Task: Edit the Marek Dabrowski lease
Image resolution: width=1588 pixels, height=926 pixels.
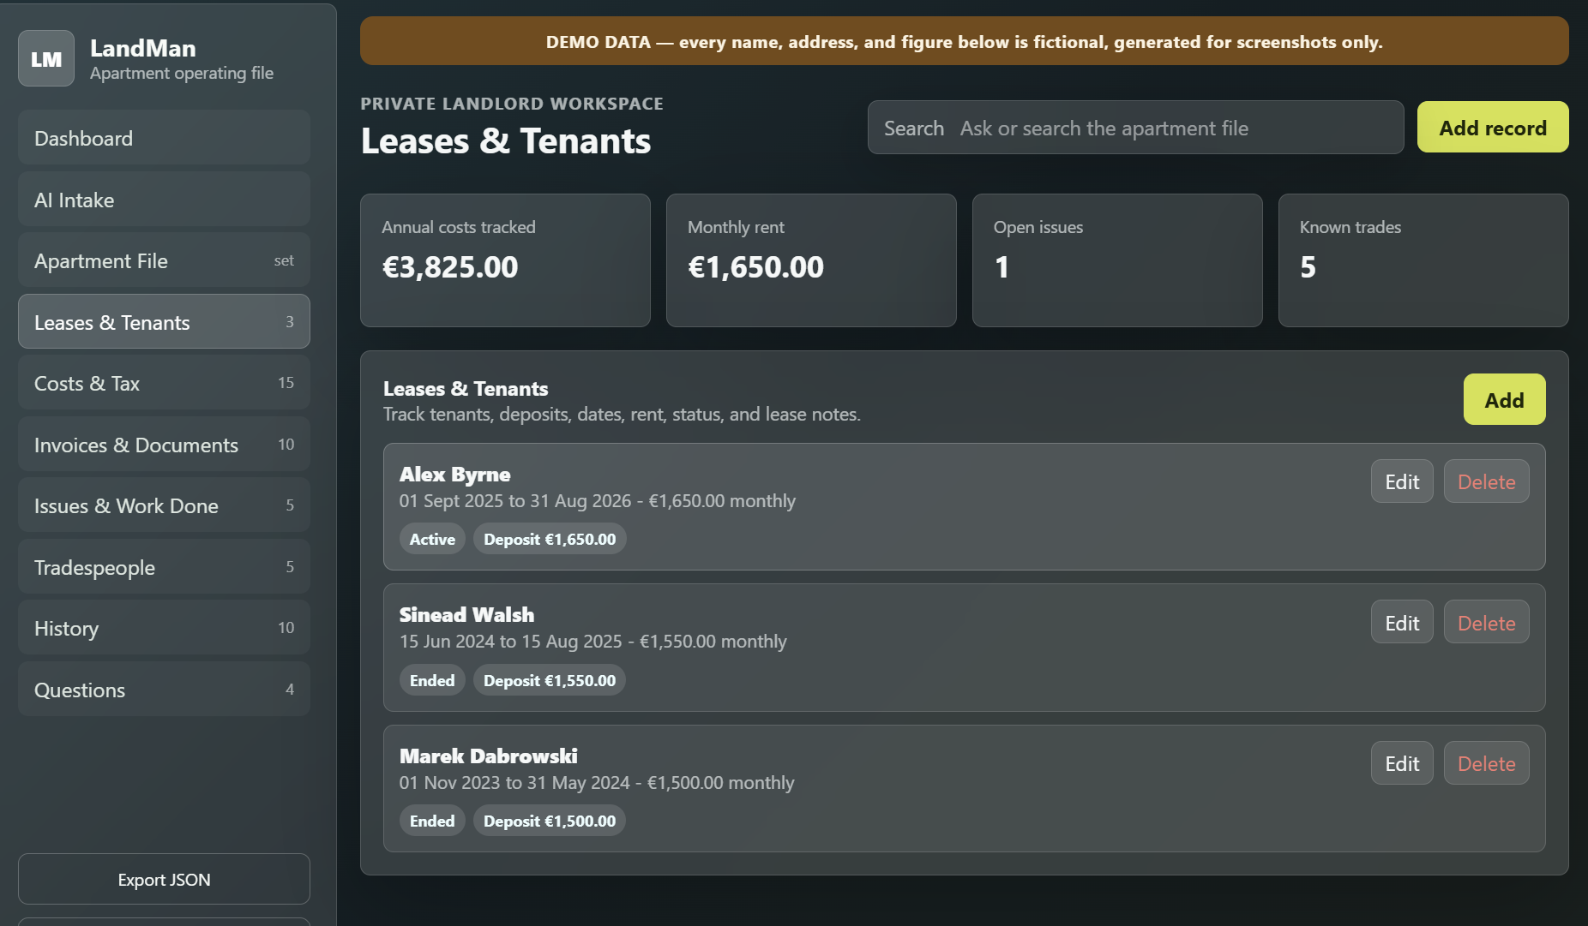Action: click(1402, 763)
